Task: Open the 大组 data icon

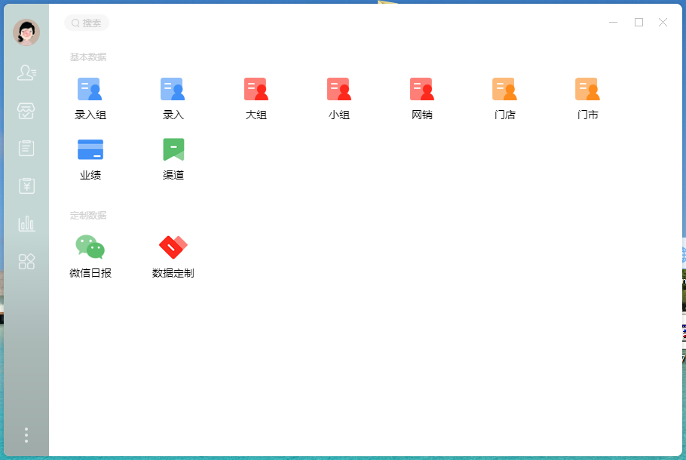Action: coord(256,89)
